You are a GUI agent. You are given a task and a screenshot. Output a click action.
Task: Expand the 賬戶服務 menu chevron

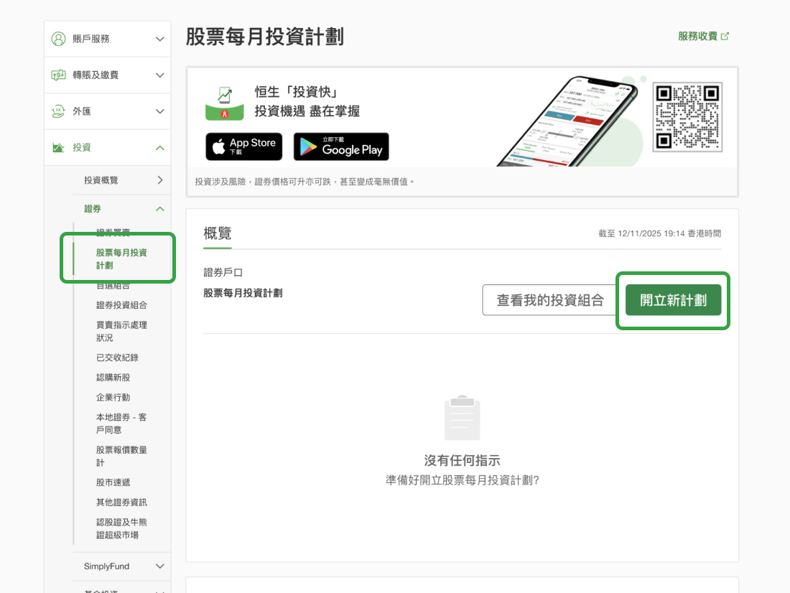pos(159,39)
